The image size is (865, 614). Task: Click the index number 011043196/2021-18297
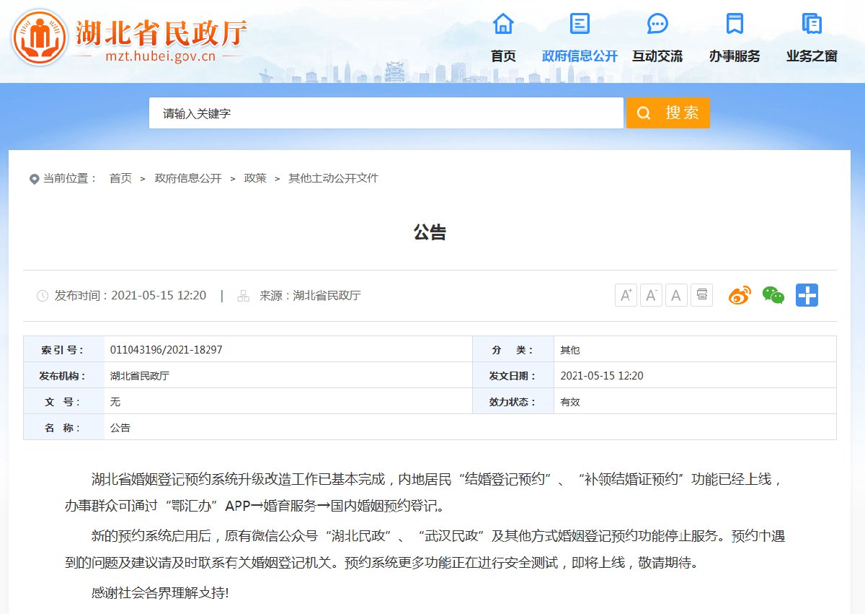click(x=166, y=350)
